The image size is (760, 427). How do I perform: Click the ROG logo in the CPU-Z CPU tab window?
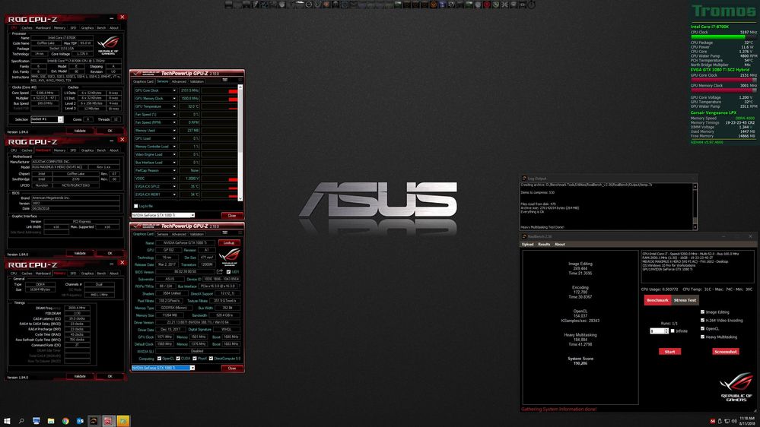108,46
